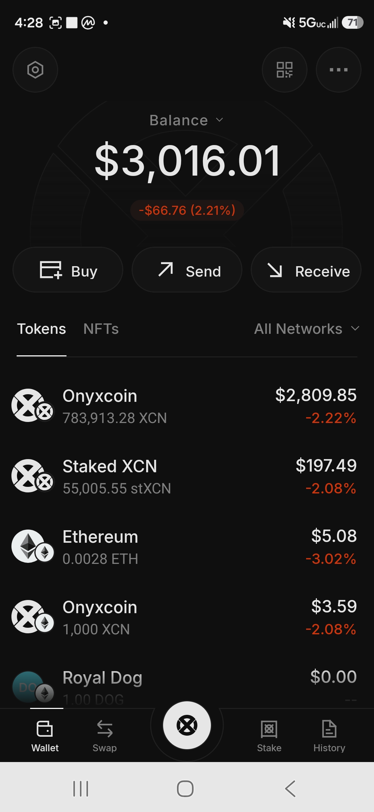Screen dimensions: 374x812
Task: Open the three-dots more options menu
Action: [339, 70]
